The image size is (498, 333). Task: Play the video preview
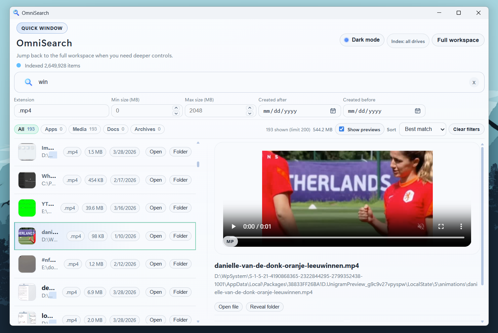click(234, 227)
